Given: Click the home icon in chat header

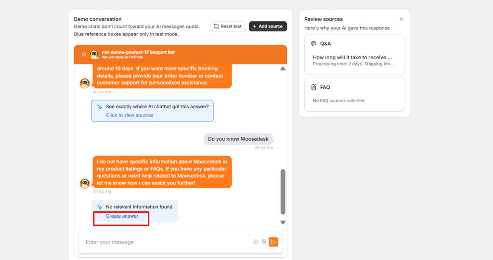Looking at the screenshot, I should click(x=84, y=54).
